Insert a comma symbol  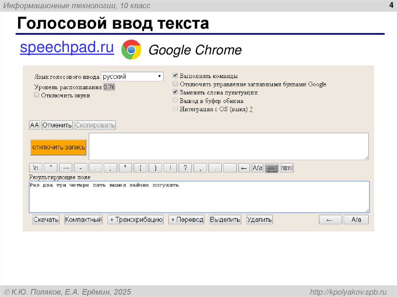(200, 168)
